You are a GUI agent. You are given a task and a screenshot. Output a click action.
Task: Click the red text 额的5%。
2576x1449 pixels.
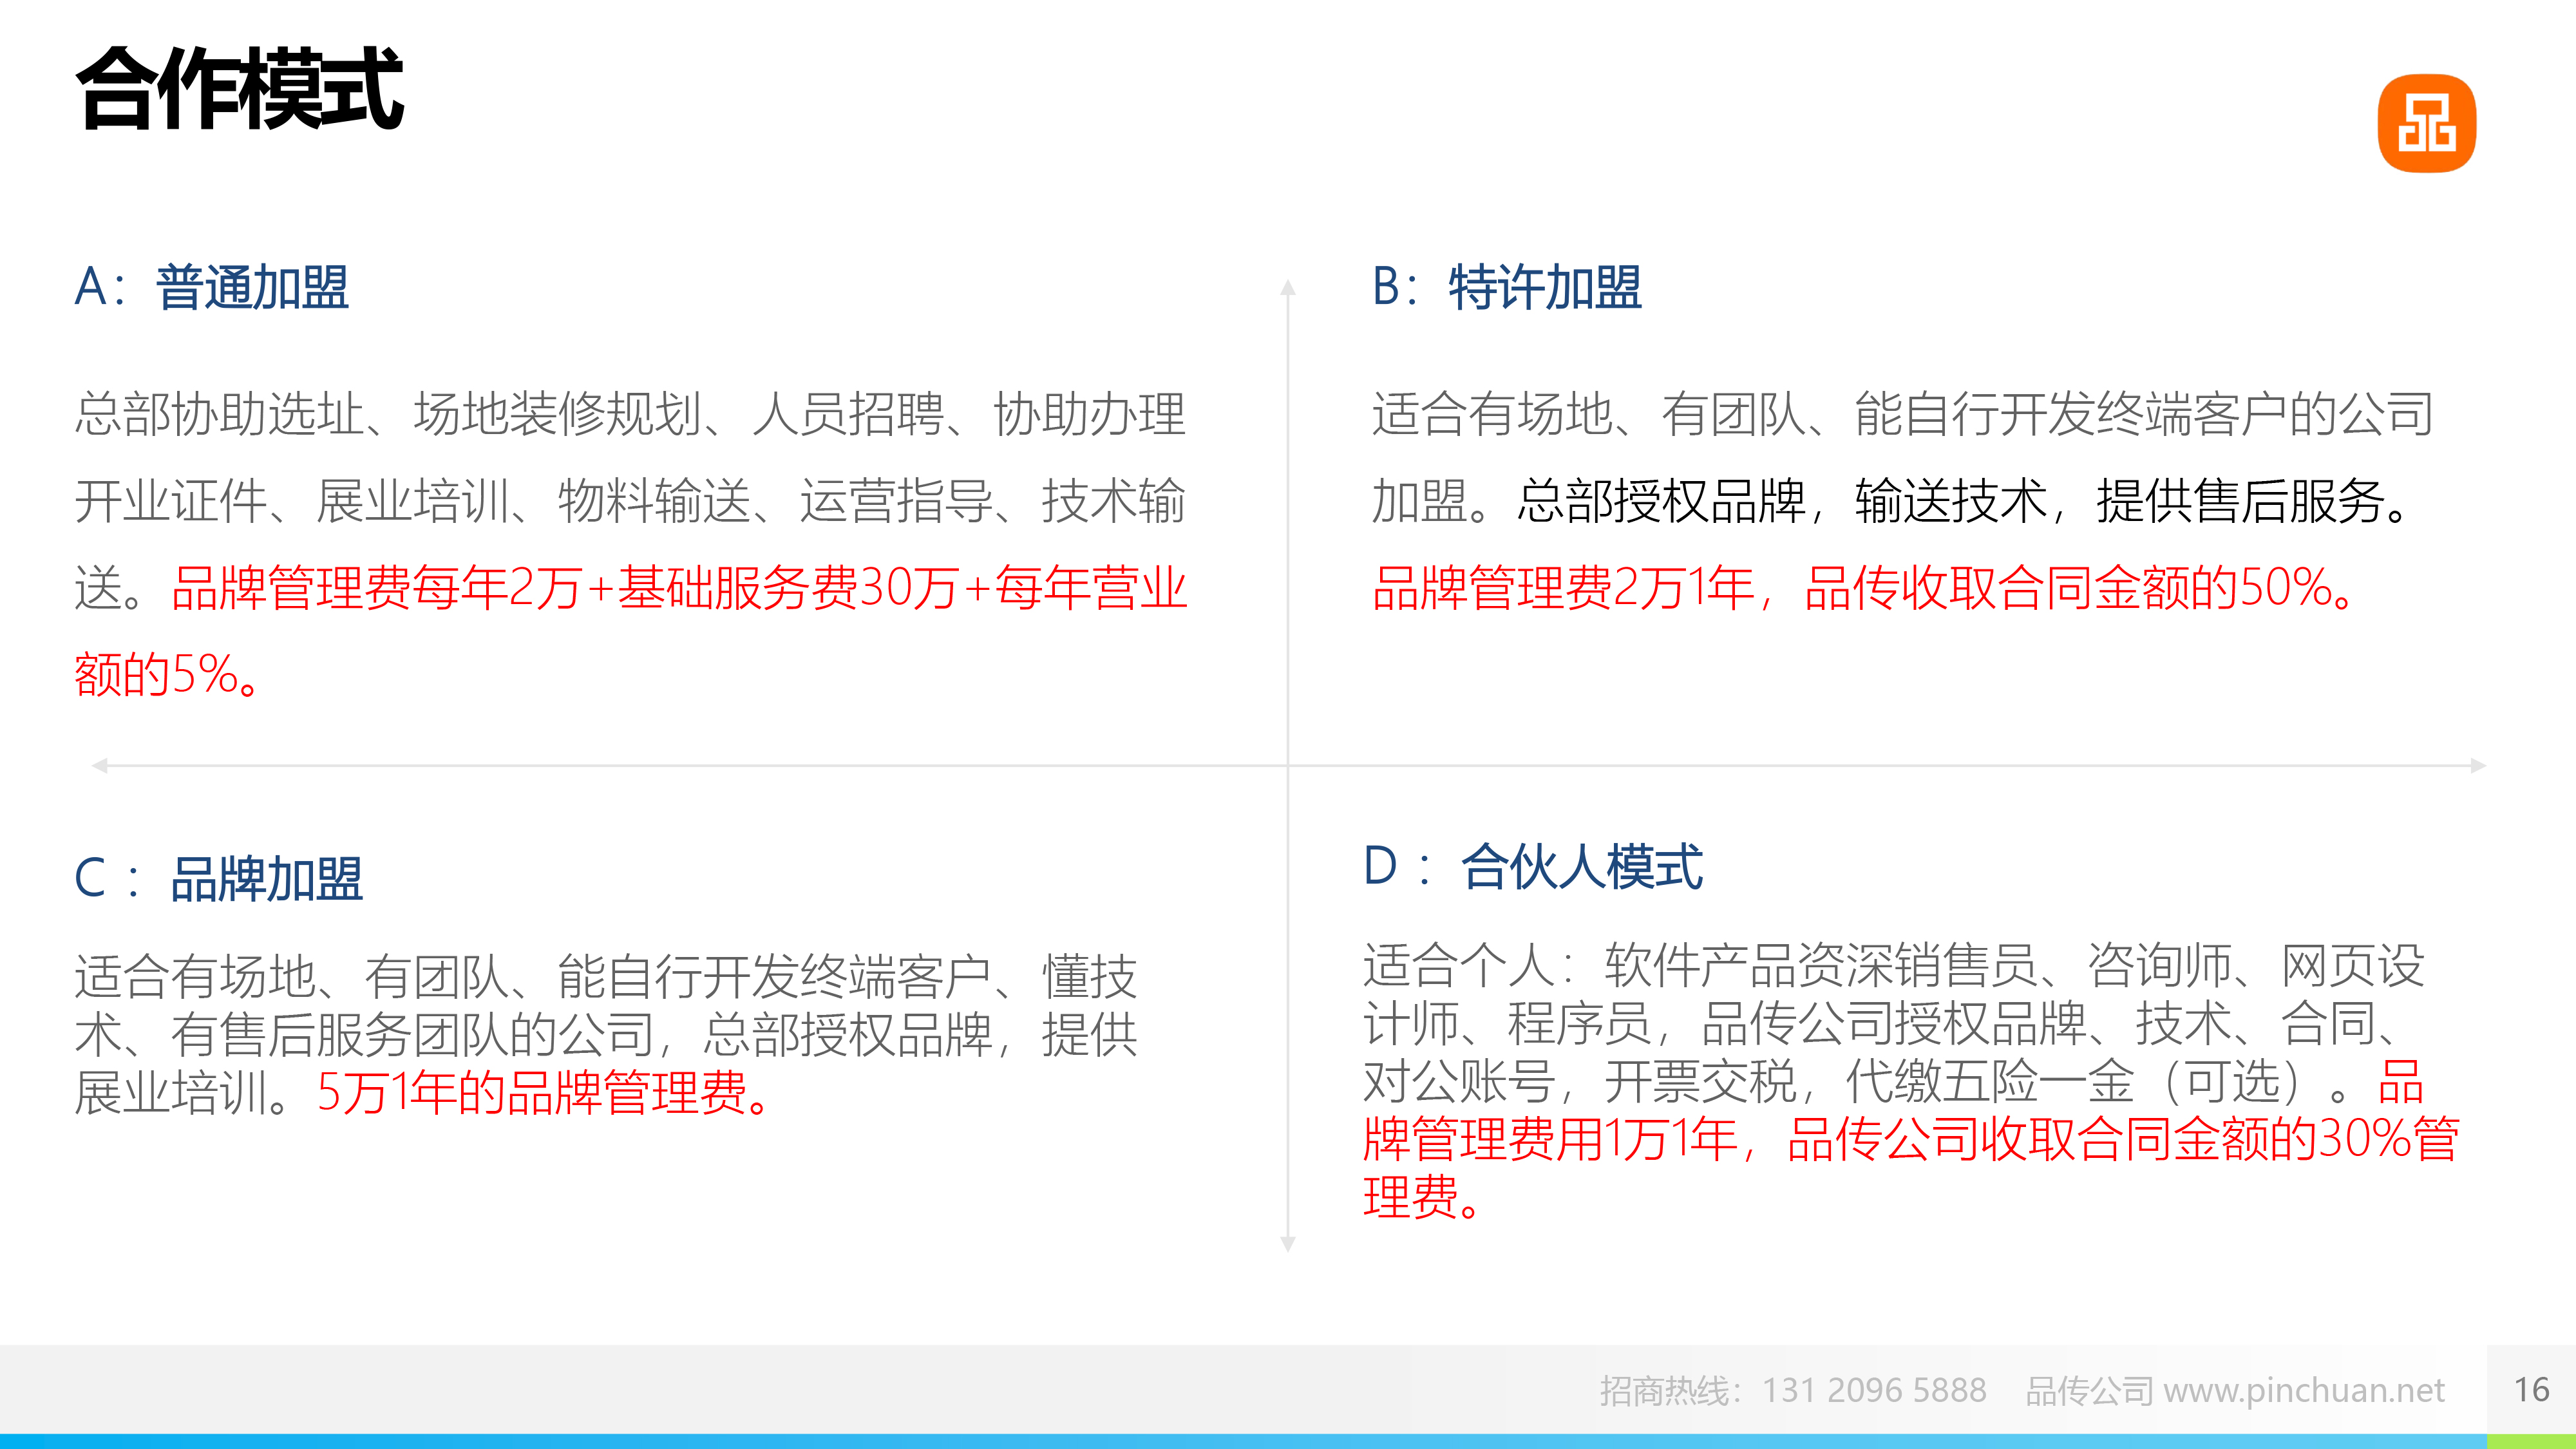pos(168,675)
